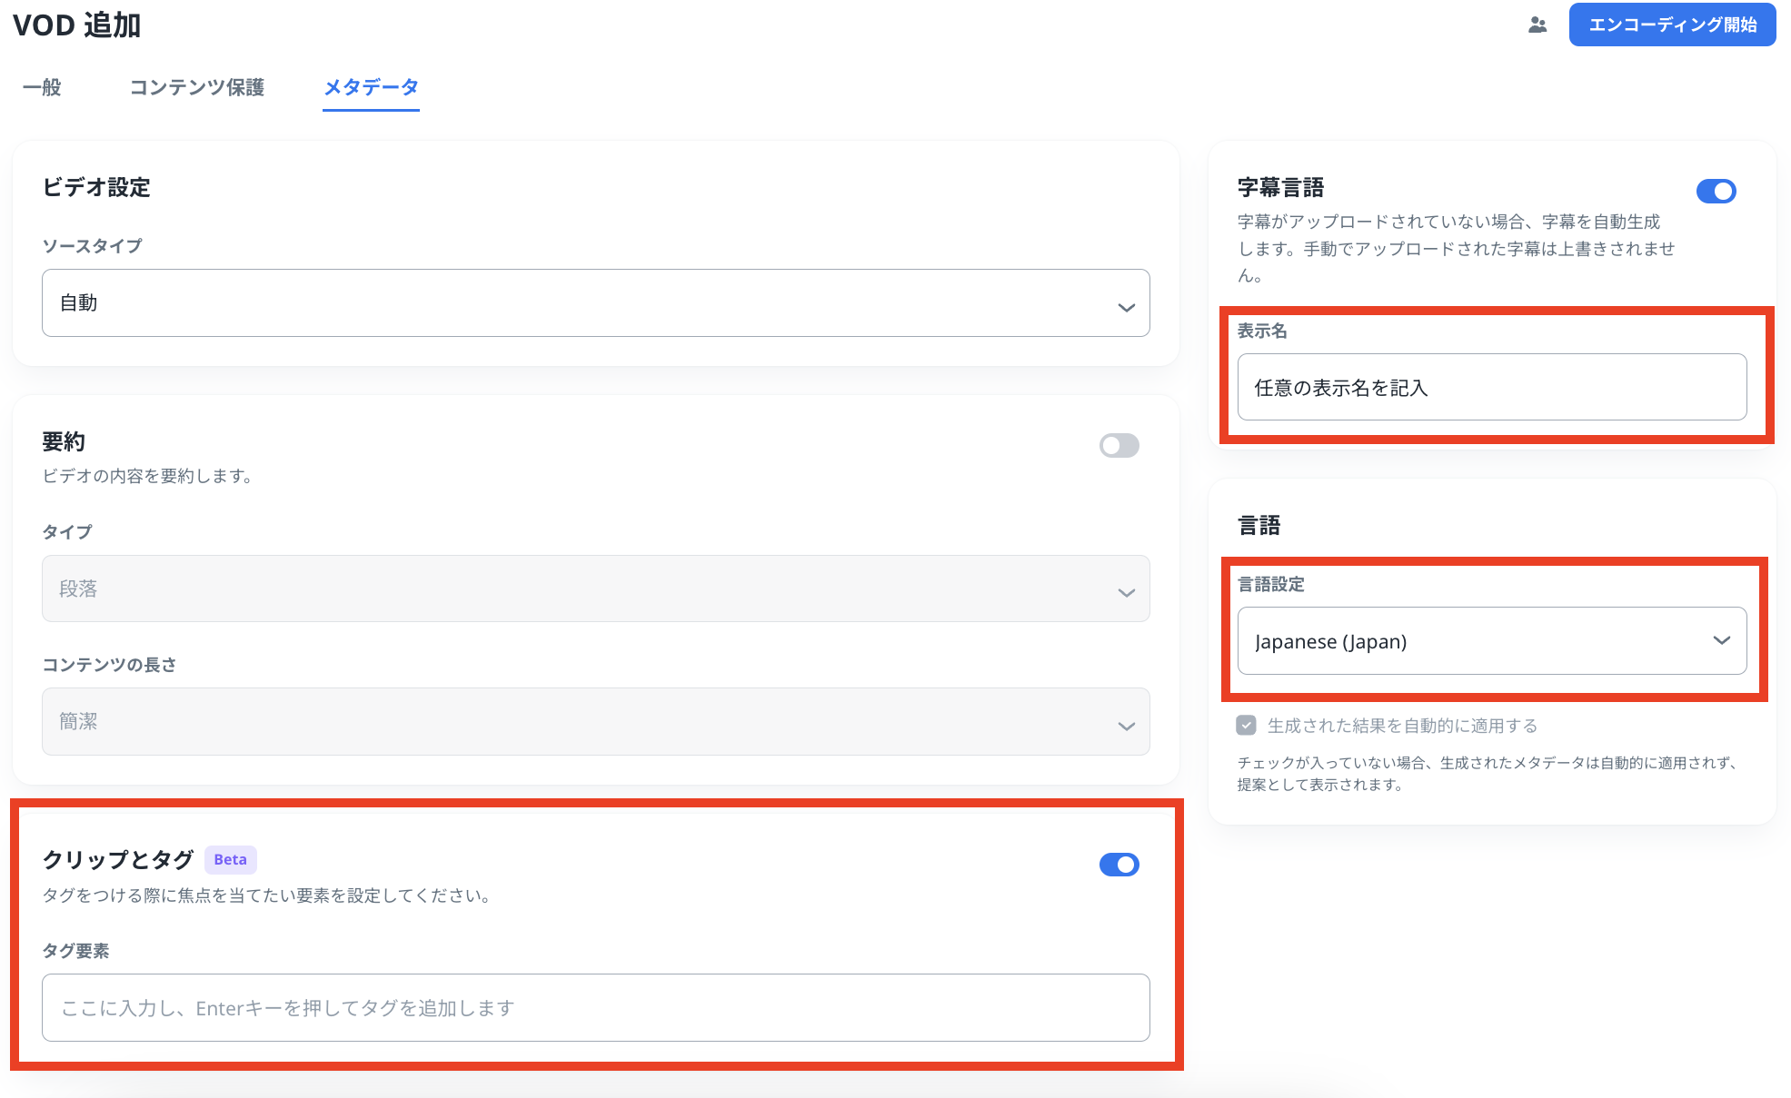
Task: Expand the タイプ dropdown showing 段落
Action: coord(582,589)
